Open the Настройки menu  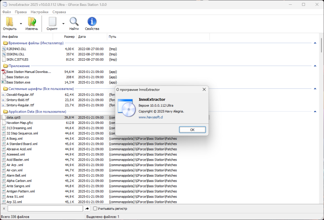point(40,12)
